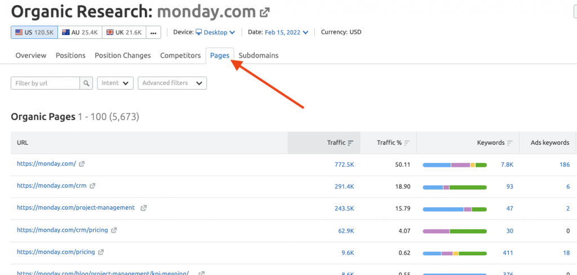Click ads keywords value 18
577x275 pixels.
pyautogui.click(x=567, y=253)
